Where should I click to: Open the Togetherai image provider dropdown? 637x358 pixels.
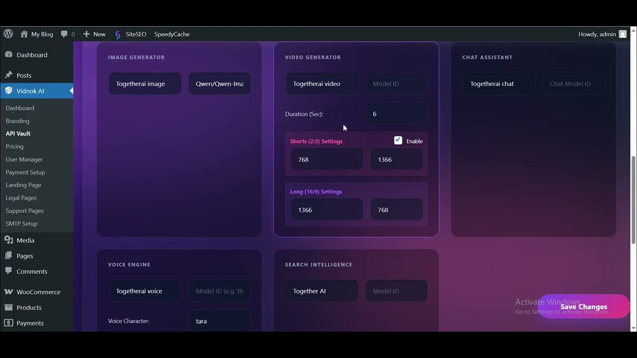[145, 84]
